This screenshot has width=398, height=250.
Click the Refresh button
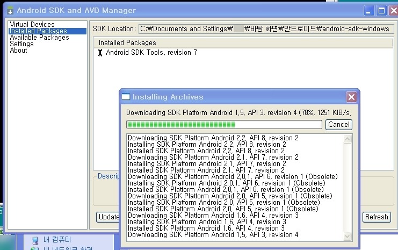377,217
